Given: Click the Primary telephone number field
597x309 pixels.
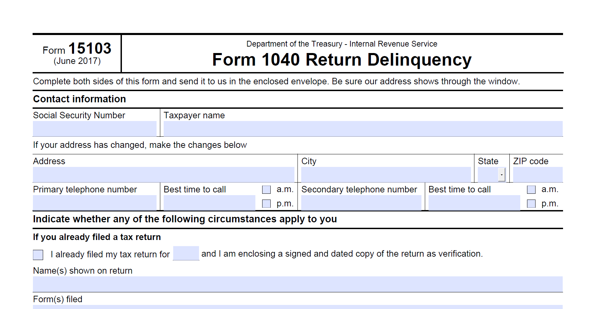Looking at the screenshot, I should point(94,203).
